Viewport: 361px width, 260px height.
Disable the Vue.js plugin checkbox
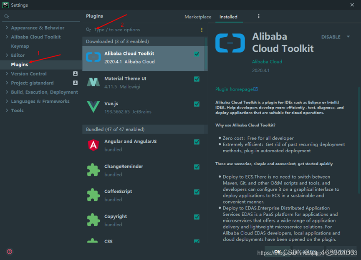click(x=197, y=104)
